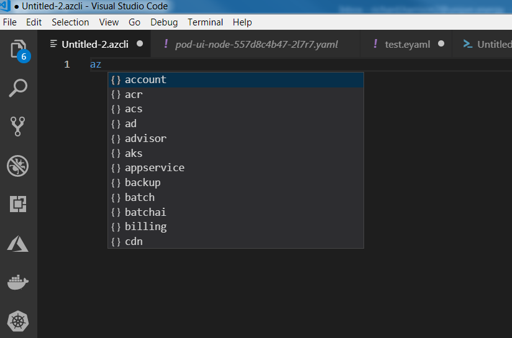Click the unsaved dot on Untitled-2.azcli tab
The height and width of the screenshot is (338, 512).
click(140, 43)
